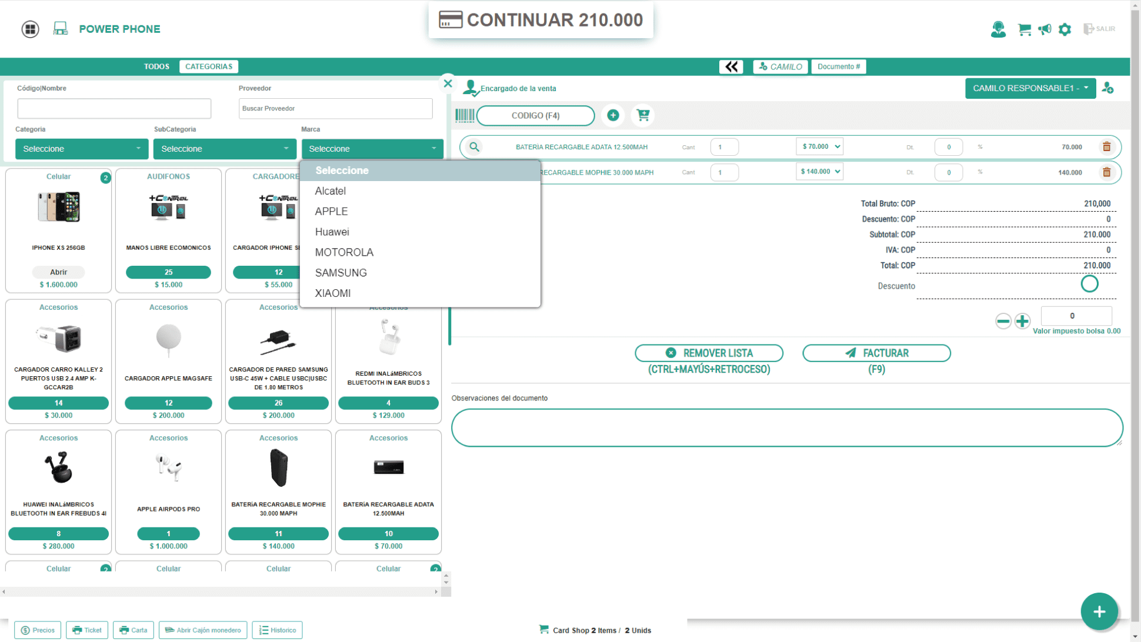The image size is (1141, 642).
Task: Click the barcode scanner icon
Action: (x=465, y=115)
